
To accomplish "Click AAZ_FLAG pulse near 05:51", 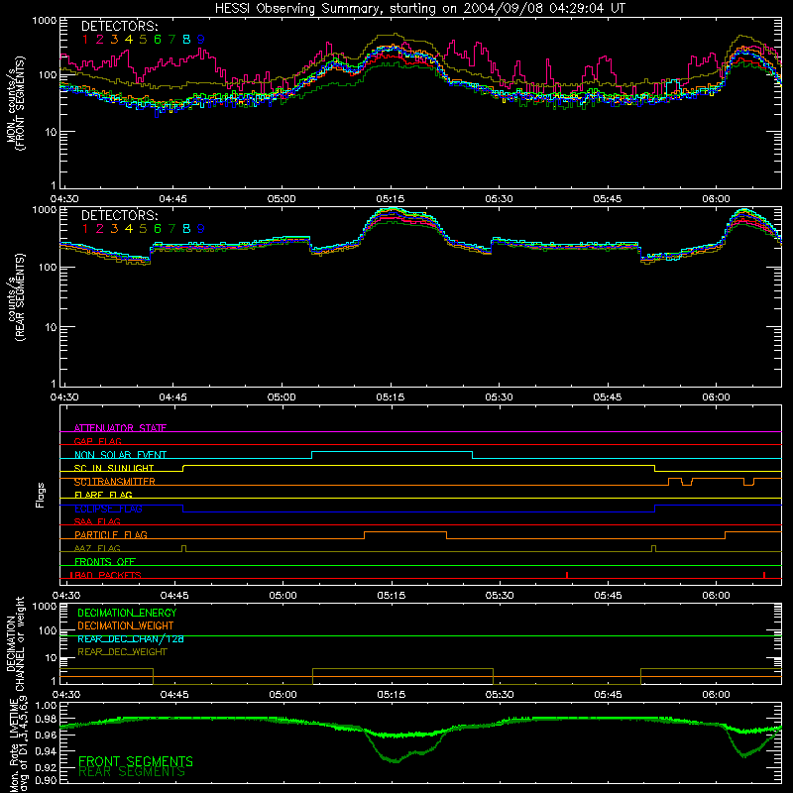I will [x=654, y=548].
